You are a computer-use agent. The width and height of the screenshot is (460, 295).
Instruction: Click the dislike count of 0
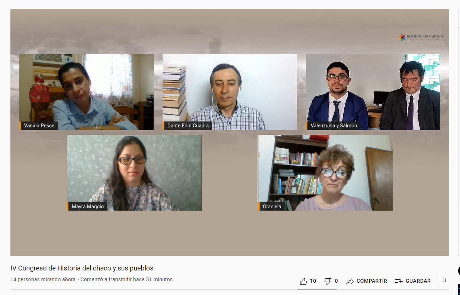pyautogui.click(x=336, y=281)
